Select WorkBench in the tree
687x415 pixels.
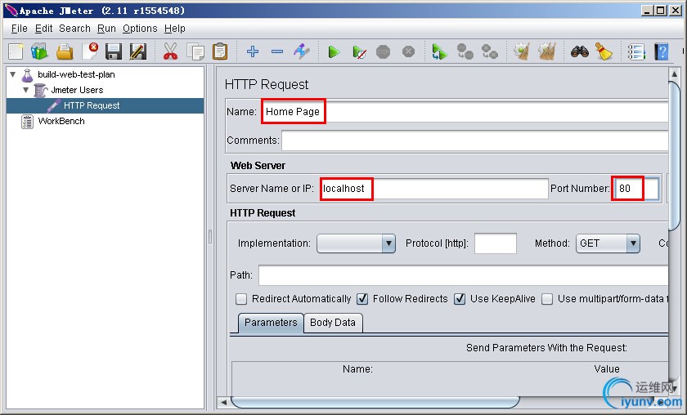(61, 121)
